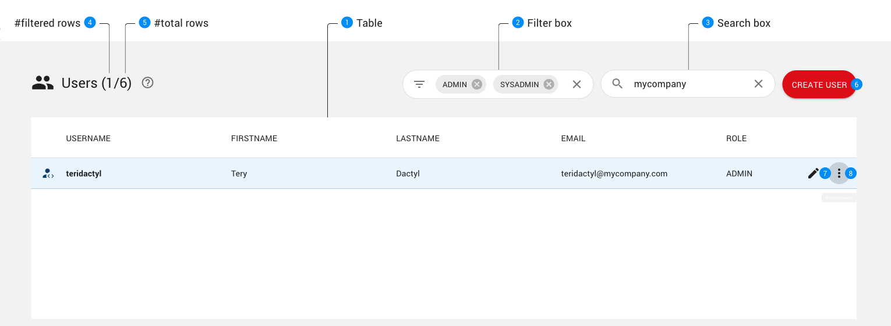Sort by the USERNAME column header
Screen dimensions: 891x326
[88, 138]
